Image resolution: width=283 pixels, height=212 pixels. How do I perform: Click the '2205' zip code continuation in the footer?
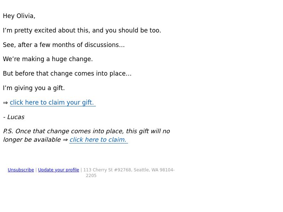tap(91, 176)
